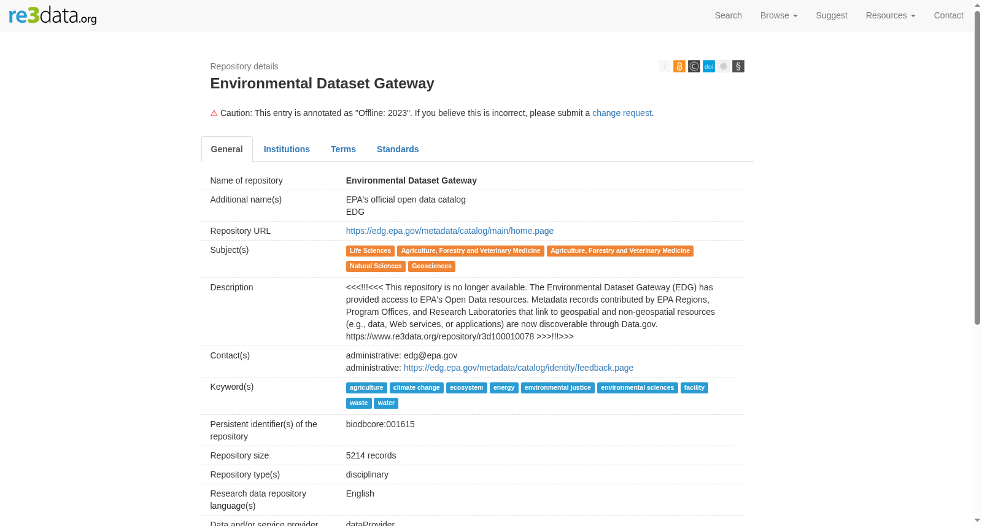982x526 pixels.
Task: Click the 'disciplinary' repository type value
Action: pos(367,474)
